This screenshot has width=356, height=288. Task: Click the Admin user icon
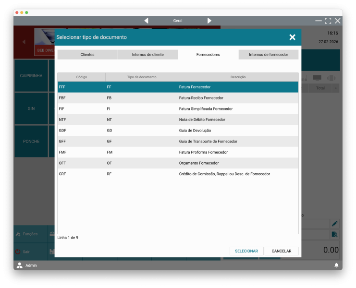pos(20,265)
